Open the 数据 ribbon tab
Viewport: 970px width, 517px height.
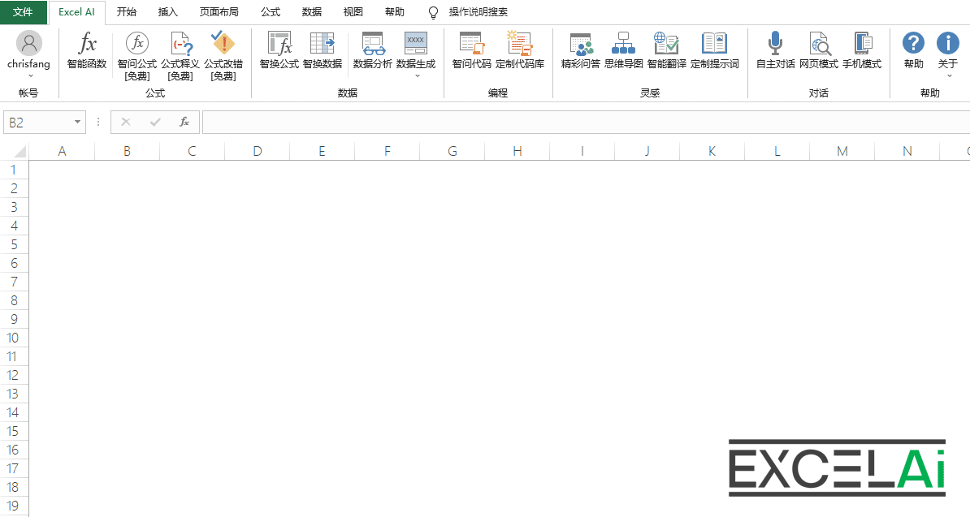(312, 11)
